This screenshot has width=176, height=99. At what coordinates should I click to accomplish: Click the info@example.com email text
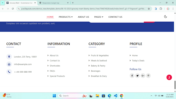[x=23, y=64]
